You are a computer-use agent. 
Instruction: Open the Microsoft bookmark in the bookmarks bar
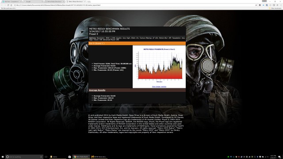tap(8, 8)
